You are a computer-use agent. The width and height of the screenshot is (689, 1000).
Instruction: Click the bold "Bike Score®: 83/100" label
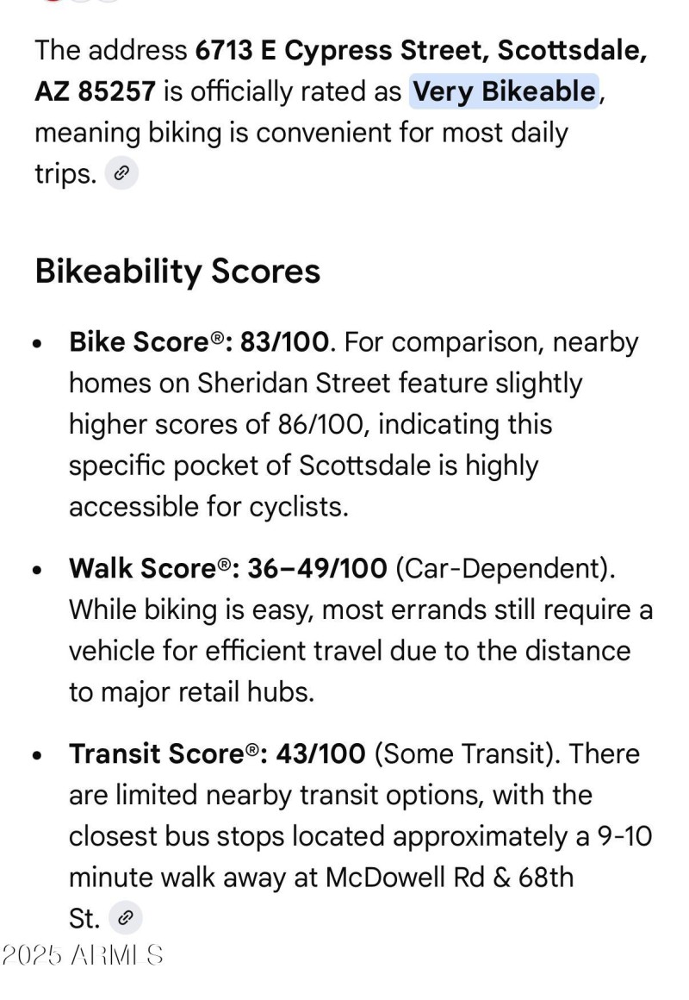coord(198,342)
